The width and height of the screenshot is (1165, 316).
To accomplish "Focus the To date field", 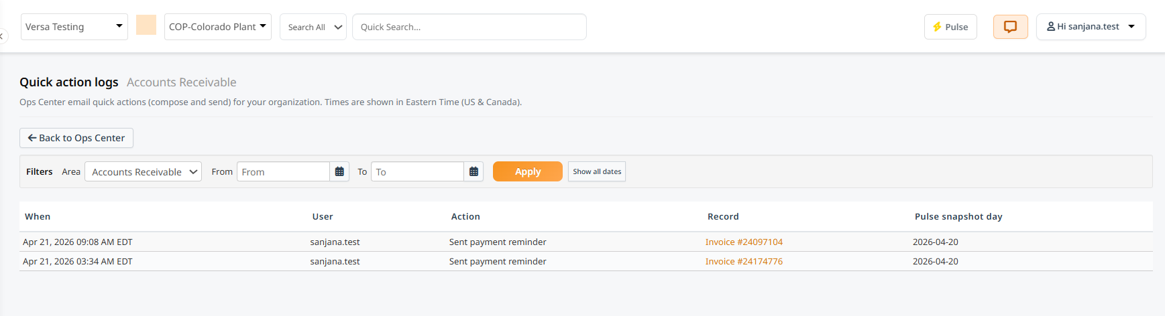I will (x=417, y=171).
